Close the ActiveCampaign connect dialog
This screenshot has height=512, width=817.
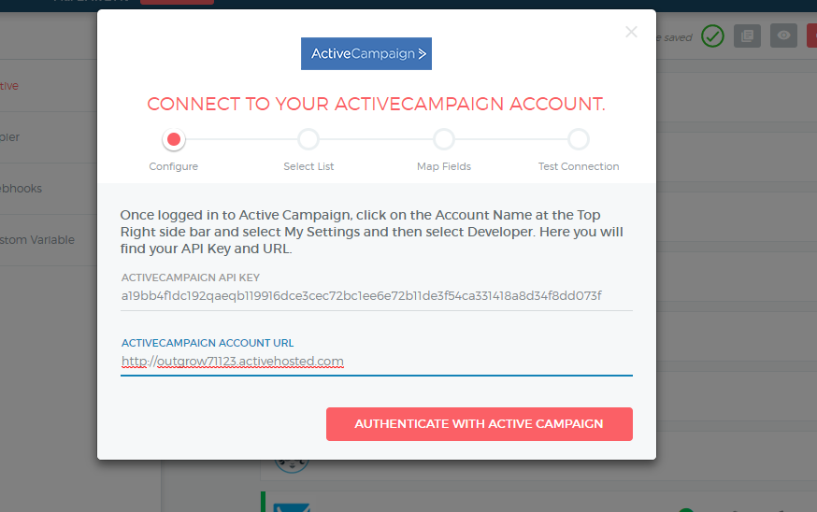[631, 33]
